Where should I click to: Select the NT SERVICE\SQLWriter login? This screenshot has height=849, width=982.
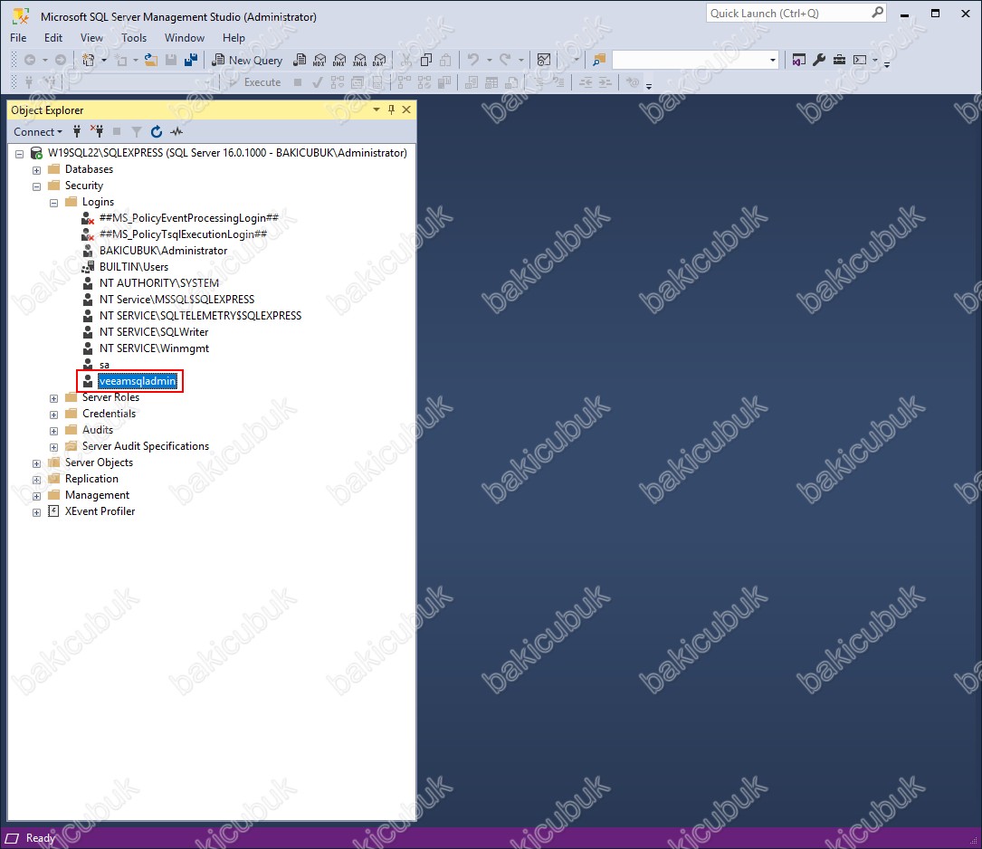point(154,332)
